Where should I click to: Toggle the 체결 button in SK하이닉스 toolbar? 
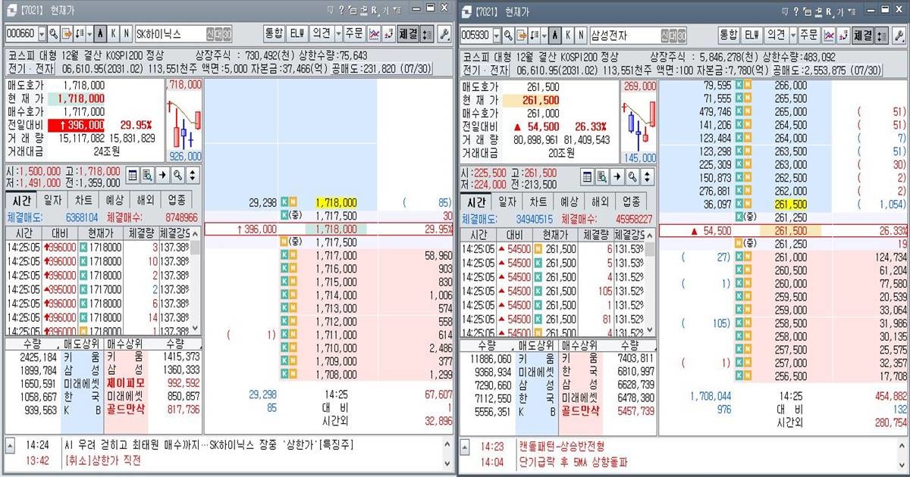pos(408,34)
